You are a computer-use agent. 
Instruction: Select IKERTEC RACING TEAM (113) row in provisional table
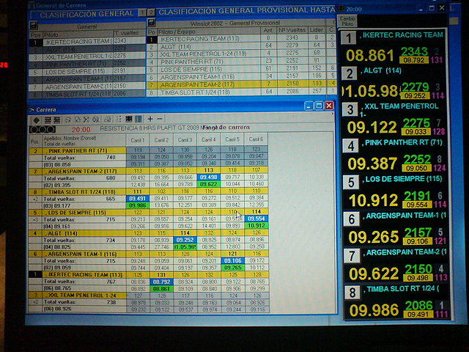[241, 38]
